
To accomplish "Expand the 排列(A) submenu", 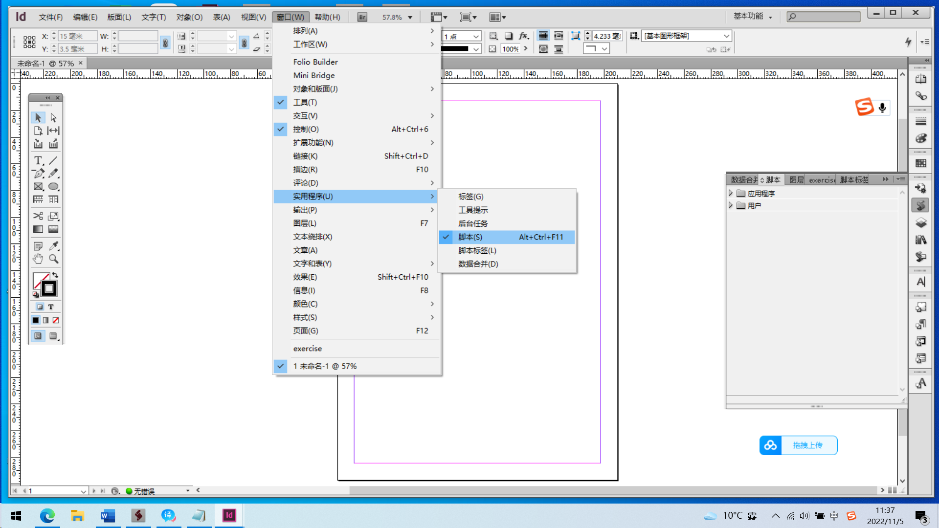I will (x=357, y=31).
